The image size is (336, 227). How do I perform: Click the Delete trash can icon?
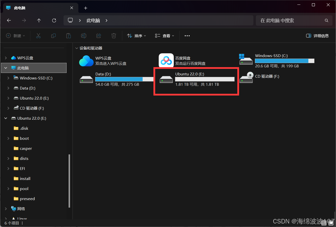point(114,36)
